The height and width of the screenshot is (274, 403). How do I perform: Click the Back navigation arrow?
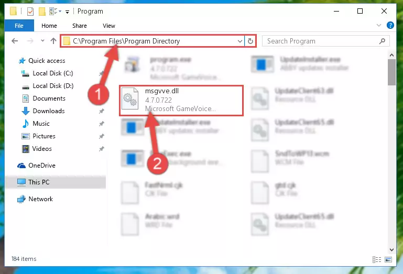15,41
